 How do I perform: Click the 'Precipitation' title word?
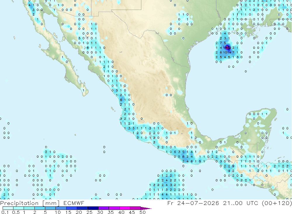tap(19, 203)
